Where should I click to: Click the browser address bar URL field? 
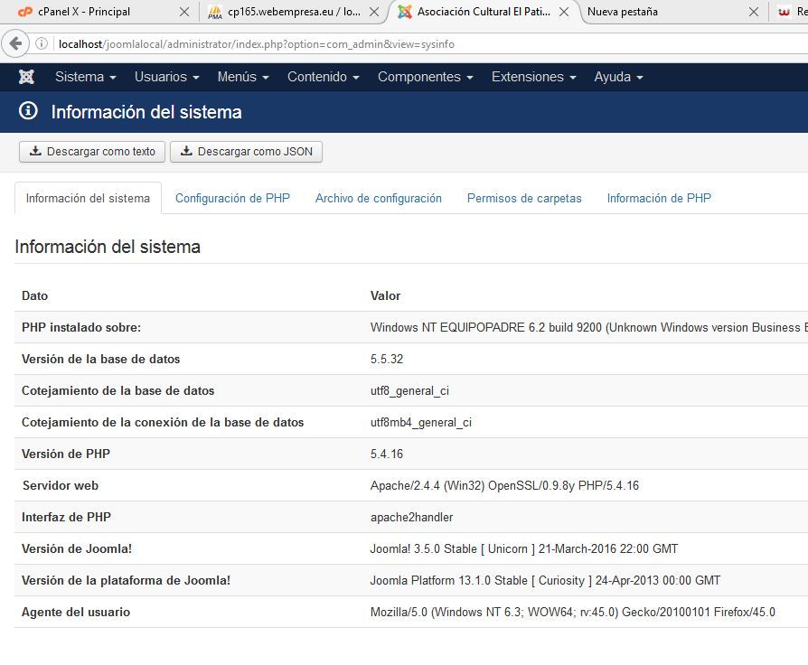tap(427, 43)
